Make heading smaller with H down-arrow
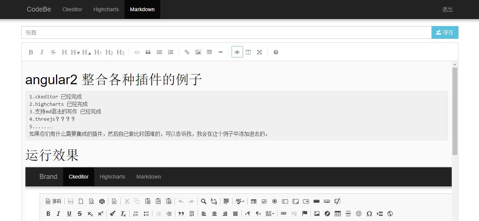The height and width of the screenshot is (221, 479). click(x=75, y=52)
